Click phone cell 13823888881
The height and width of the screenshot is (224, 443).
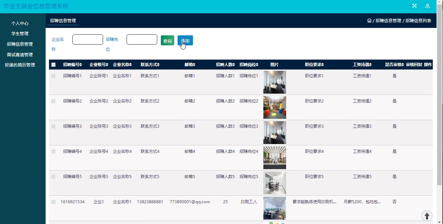150,202
